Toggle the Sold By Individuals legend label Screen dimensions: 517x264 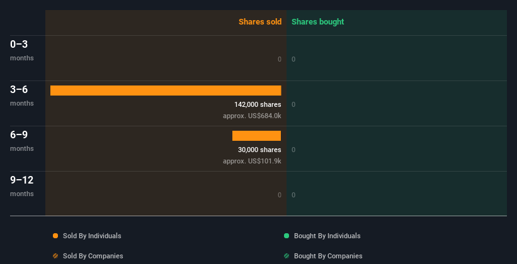click(x=92, y=236)
